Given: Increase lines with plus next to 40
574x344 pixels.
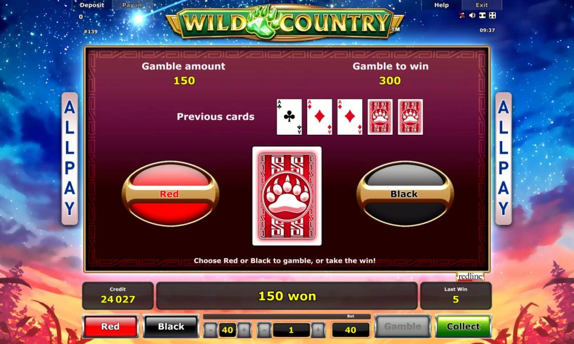Looking at the screenshot, I should tap(244, 330).
